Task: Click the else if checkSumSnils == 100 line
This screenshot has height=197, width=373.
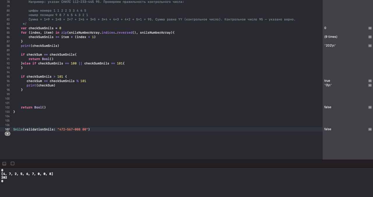Action: [73, 63]
